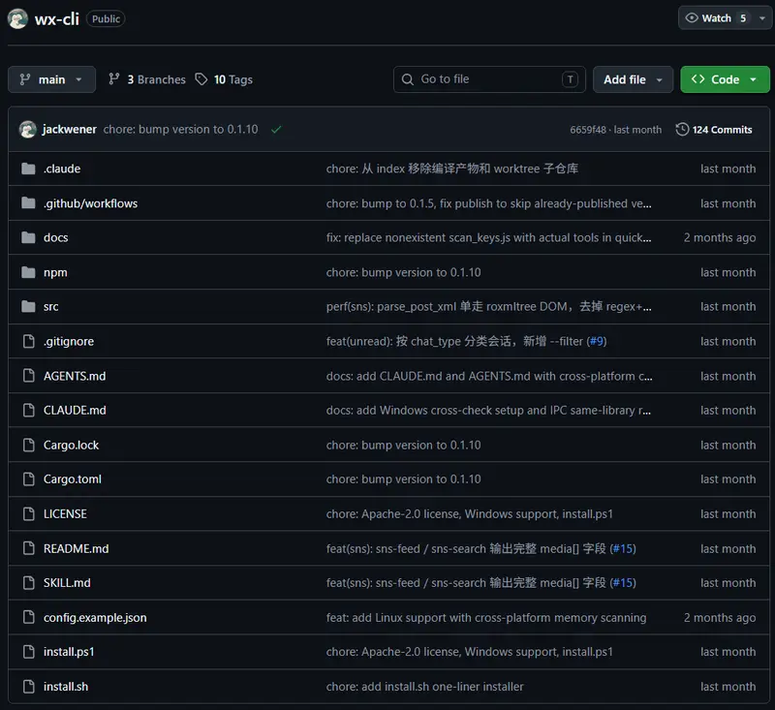Viewport: 775px width, 710px height.
Task: Open the docs folder
Action: (x=56, y=237)
